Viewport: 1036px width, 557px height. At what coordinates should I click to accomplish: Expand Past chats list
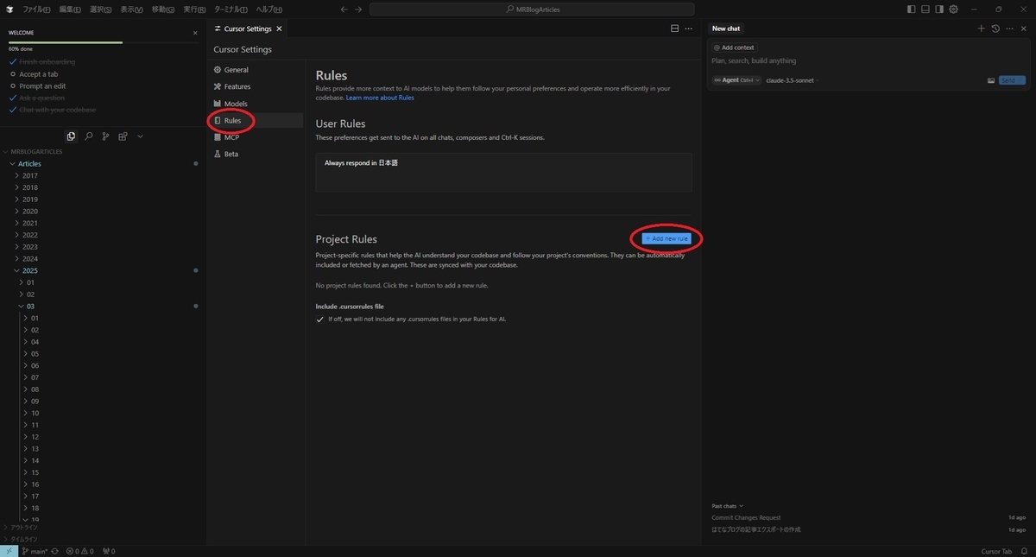(x=727, y=506)
